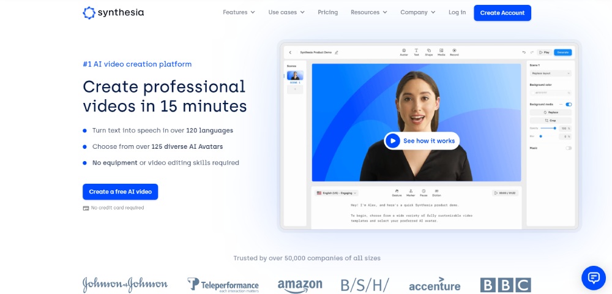Open the Replace layout dropdown
Image resolution: width=612 pixels, height=294 pixels.
click(550, 73)
